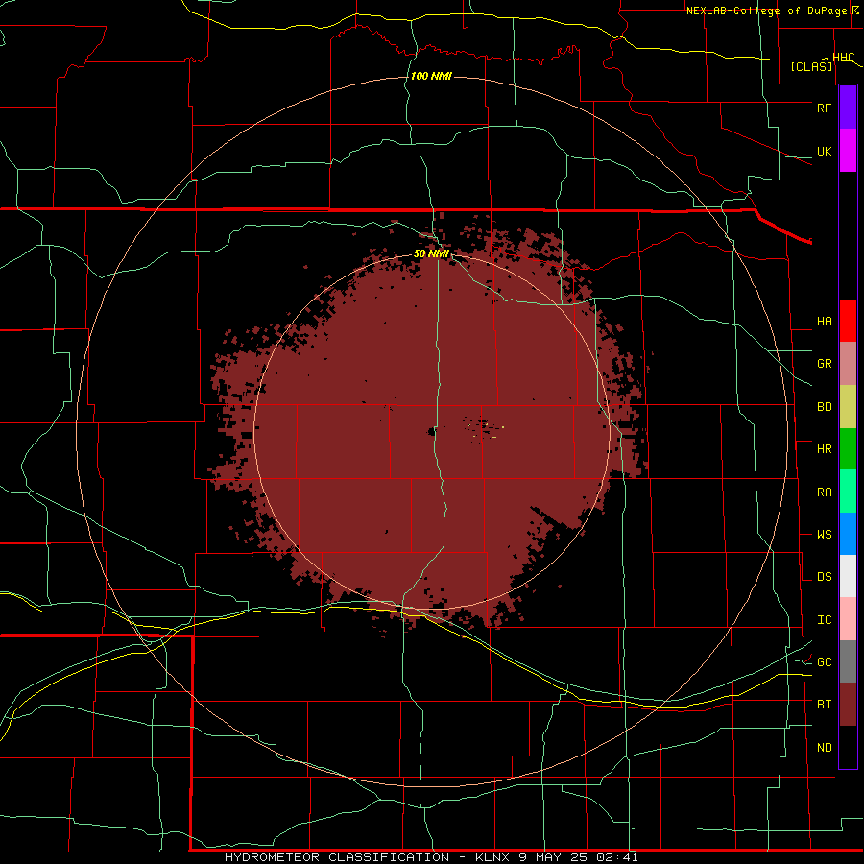Image resolution: width=864 pixels, height=864 pixels.
Task: Select the dusty pink GR legend swatch
Action: click(x=848, y=364)
